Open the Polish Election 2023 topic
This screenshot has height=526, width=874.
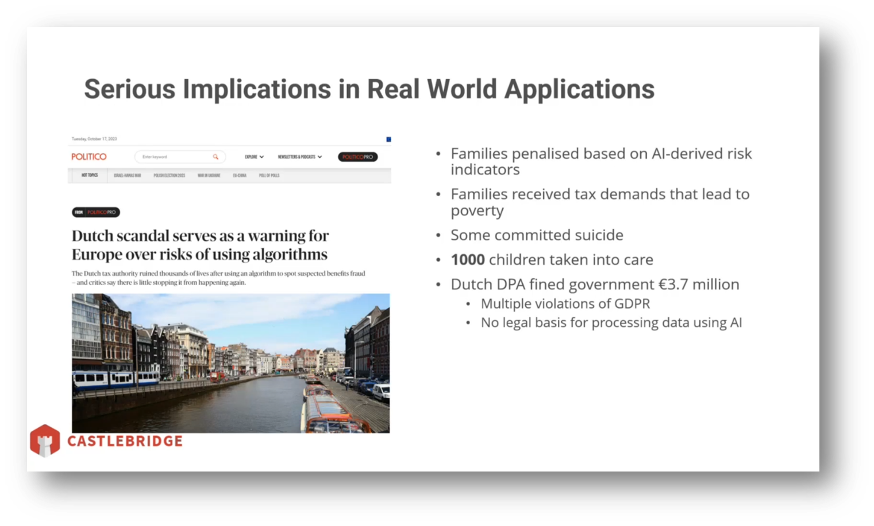coord(170,176)
